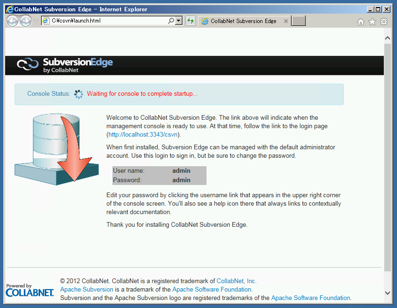Open Apache Software Foundation link after 'trademark of the'
The width and height of the screenshot is (397, 308).
coord(212,289)
